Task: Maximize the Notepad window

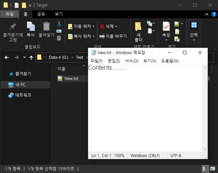Action: [x=185, y=52]
